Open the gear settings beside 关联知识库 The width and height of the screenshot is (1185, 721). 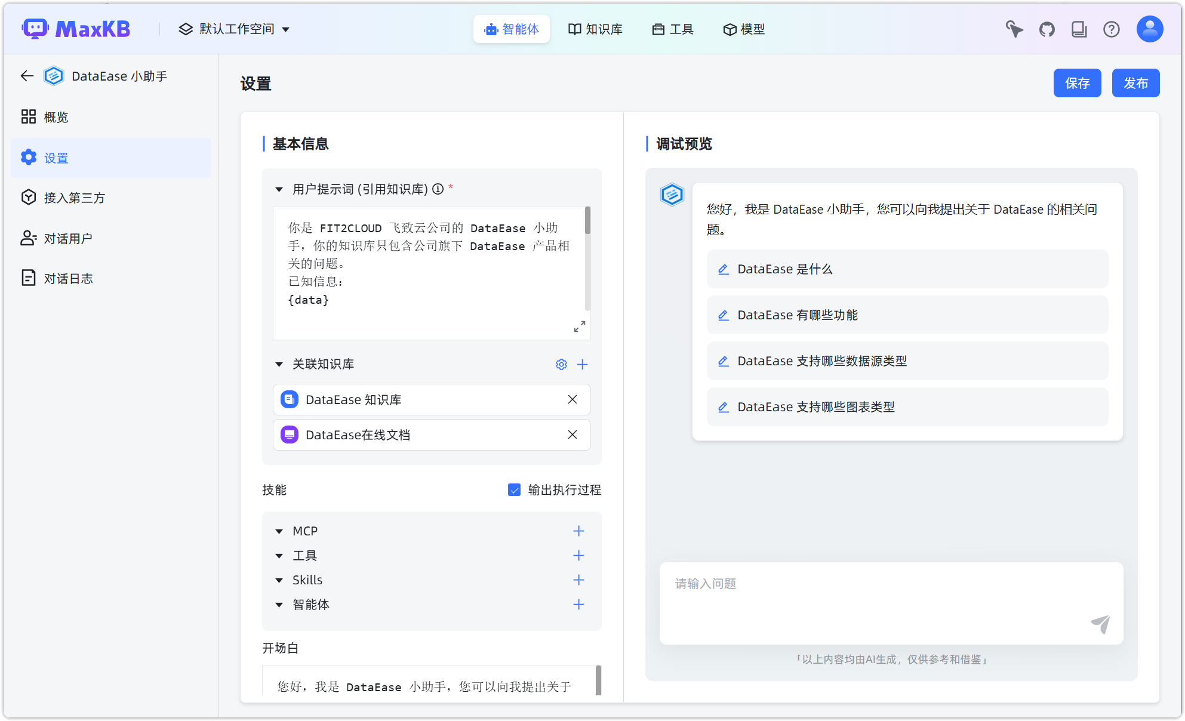point(561,364)
